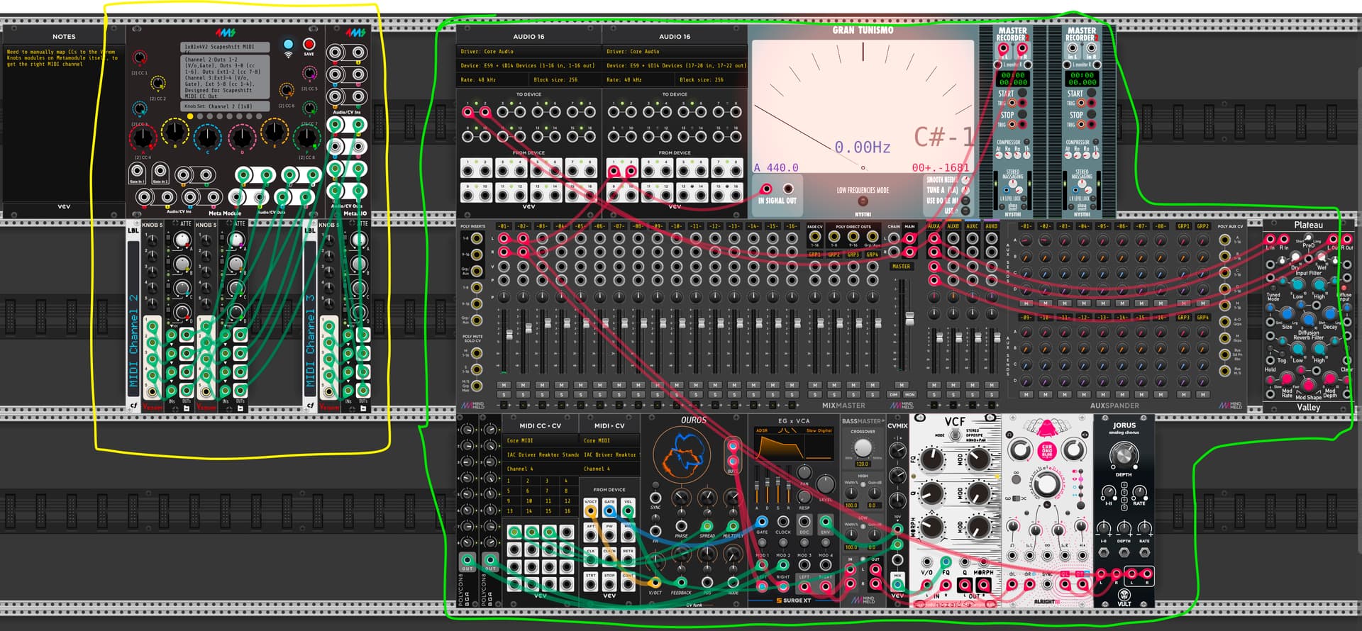Open Rate 48 kHz selector on first Audio 16
Viewport: 1362px width, 631px height.
coord(493,80)
